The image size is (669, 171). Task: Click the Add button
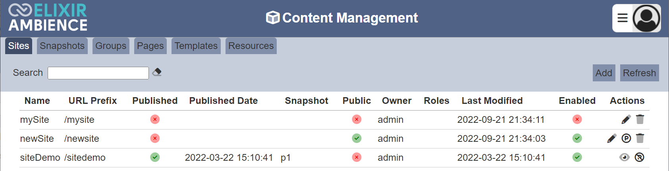(x=604, y=73)
